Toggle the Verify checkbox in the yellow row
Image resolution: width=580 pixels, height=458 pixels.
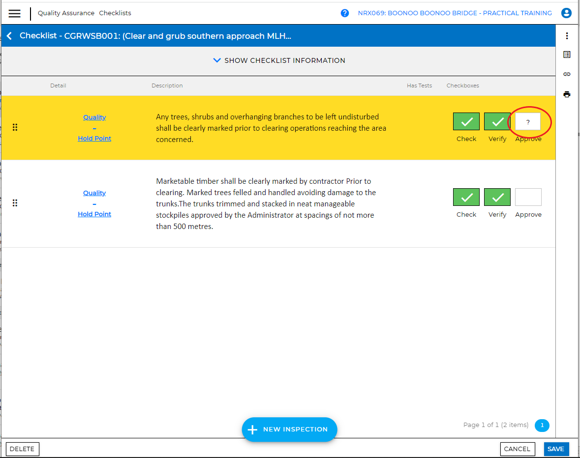pos(497,122)
